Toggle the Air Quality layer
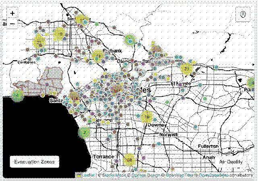The image size is (258, 181). (x=231, y=162)
